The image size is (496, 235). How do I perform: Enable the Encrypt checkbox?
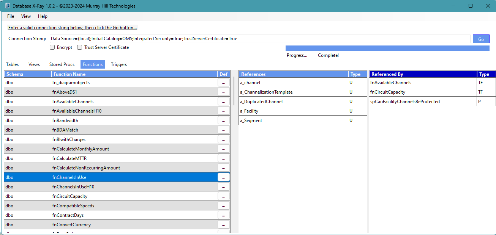point(52,47)
